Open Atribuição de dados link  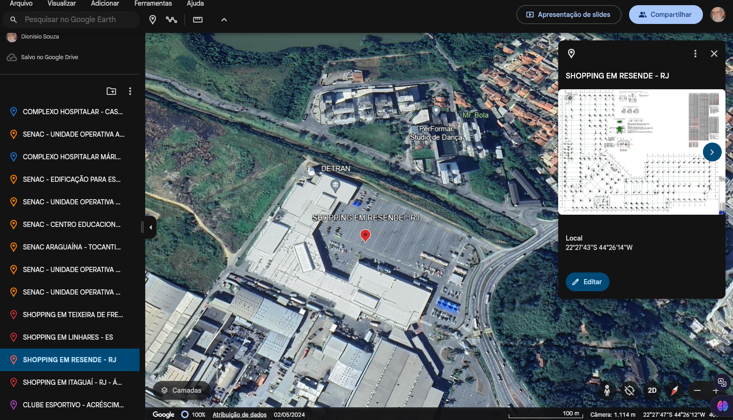240,414
